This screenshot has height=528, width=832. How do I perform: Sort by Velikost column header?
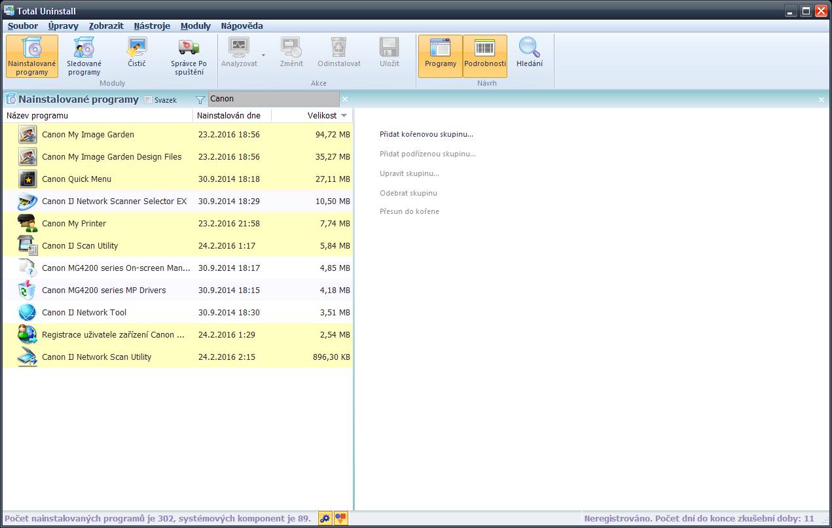coord(312,116)
